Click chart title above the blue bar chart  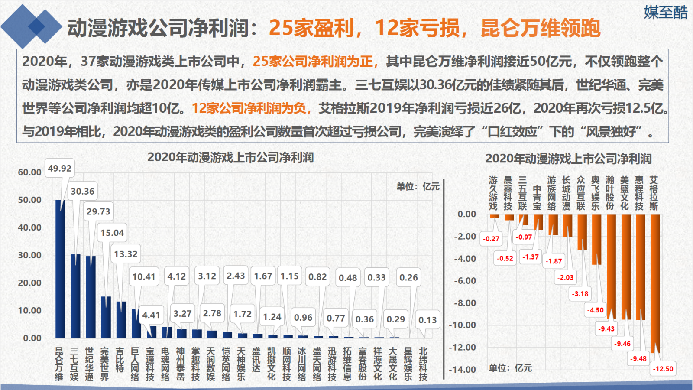click(230, 157)
